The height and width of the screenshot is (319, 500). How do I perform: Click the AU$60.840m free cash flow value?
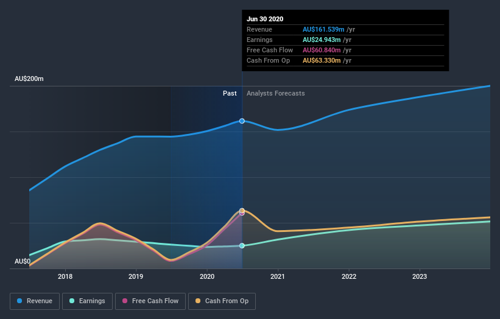[x=322, y=50]
